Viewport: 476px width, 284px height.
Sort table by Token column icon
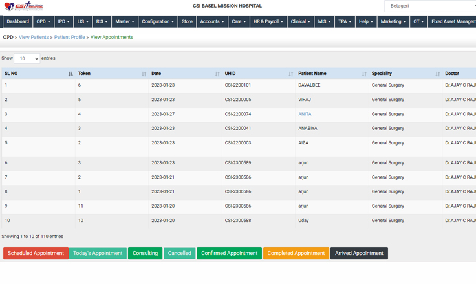(x=144, y=74)
